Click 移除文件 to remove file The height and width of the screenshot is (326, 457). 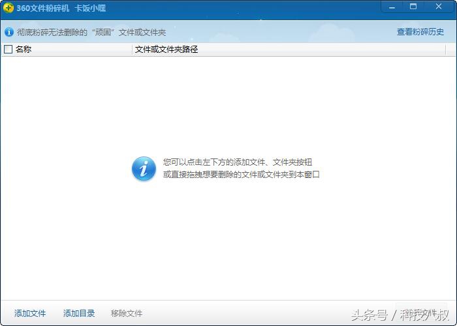127,313
